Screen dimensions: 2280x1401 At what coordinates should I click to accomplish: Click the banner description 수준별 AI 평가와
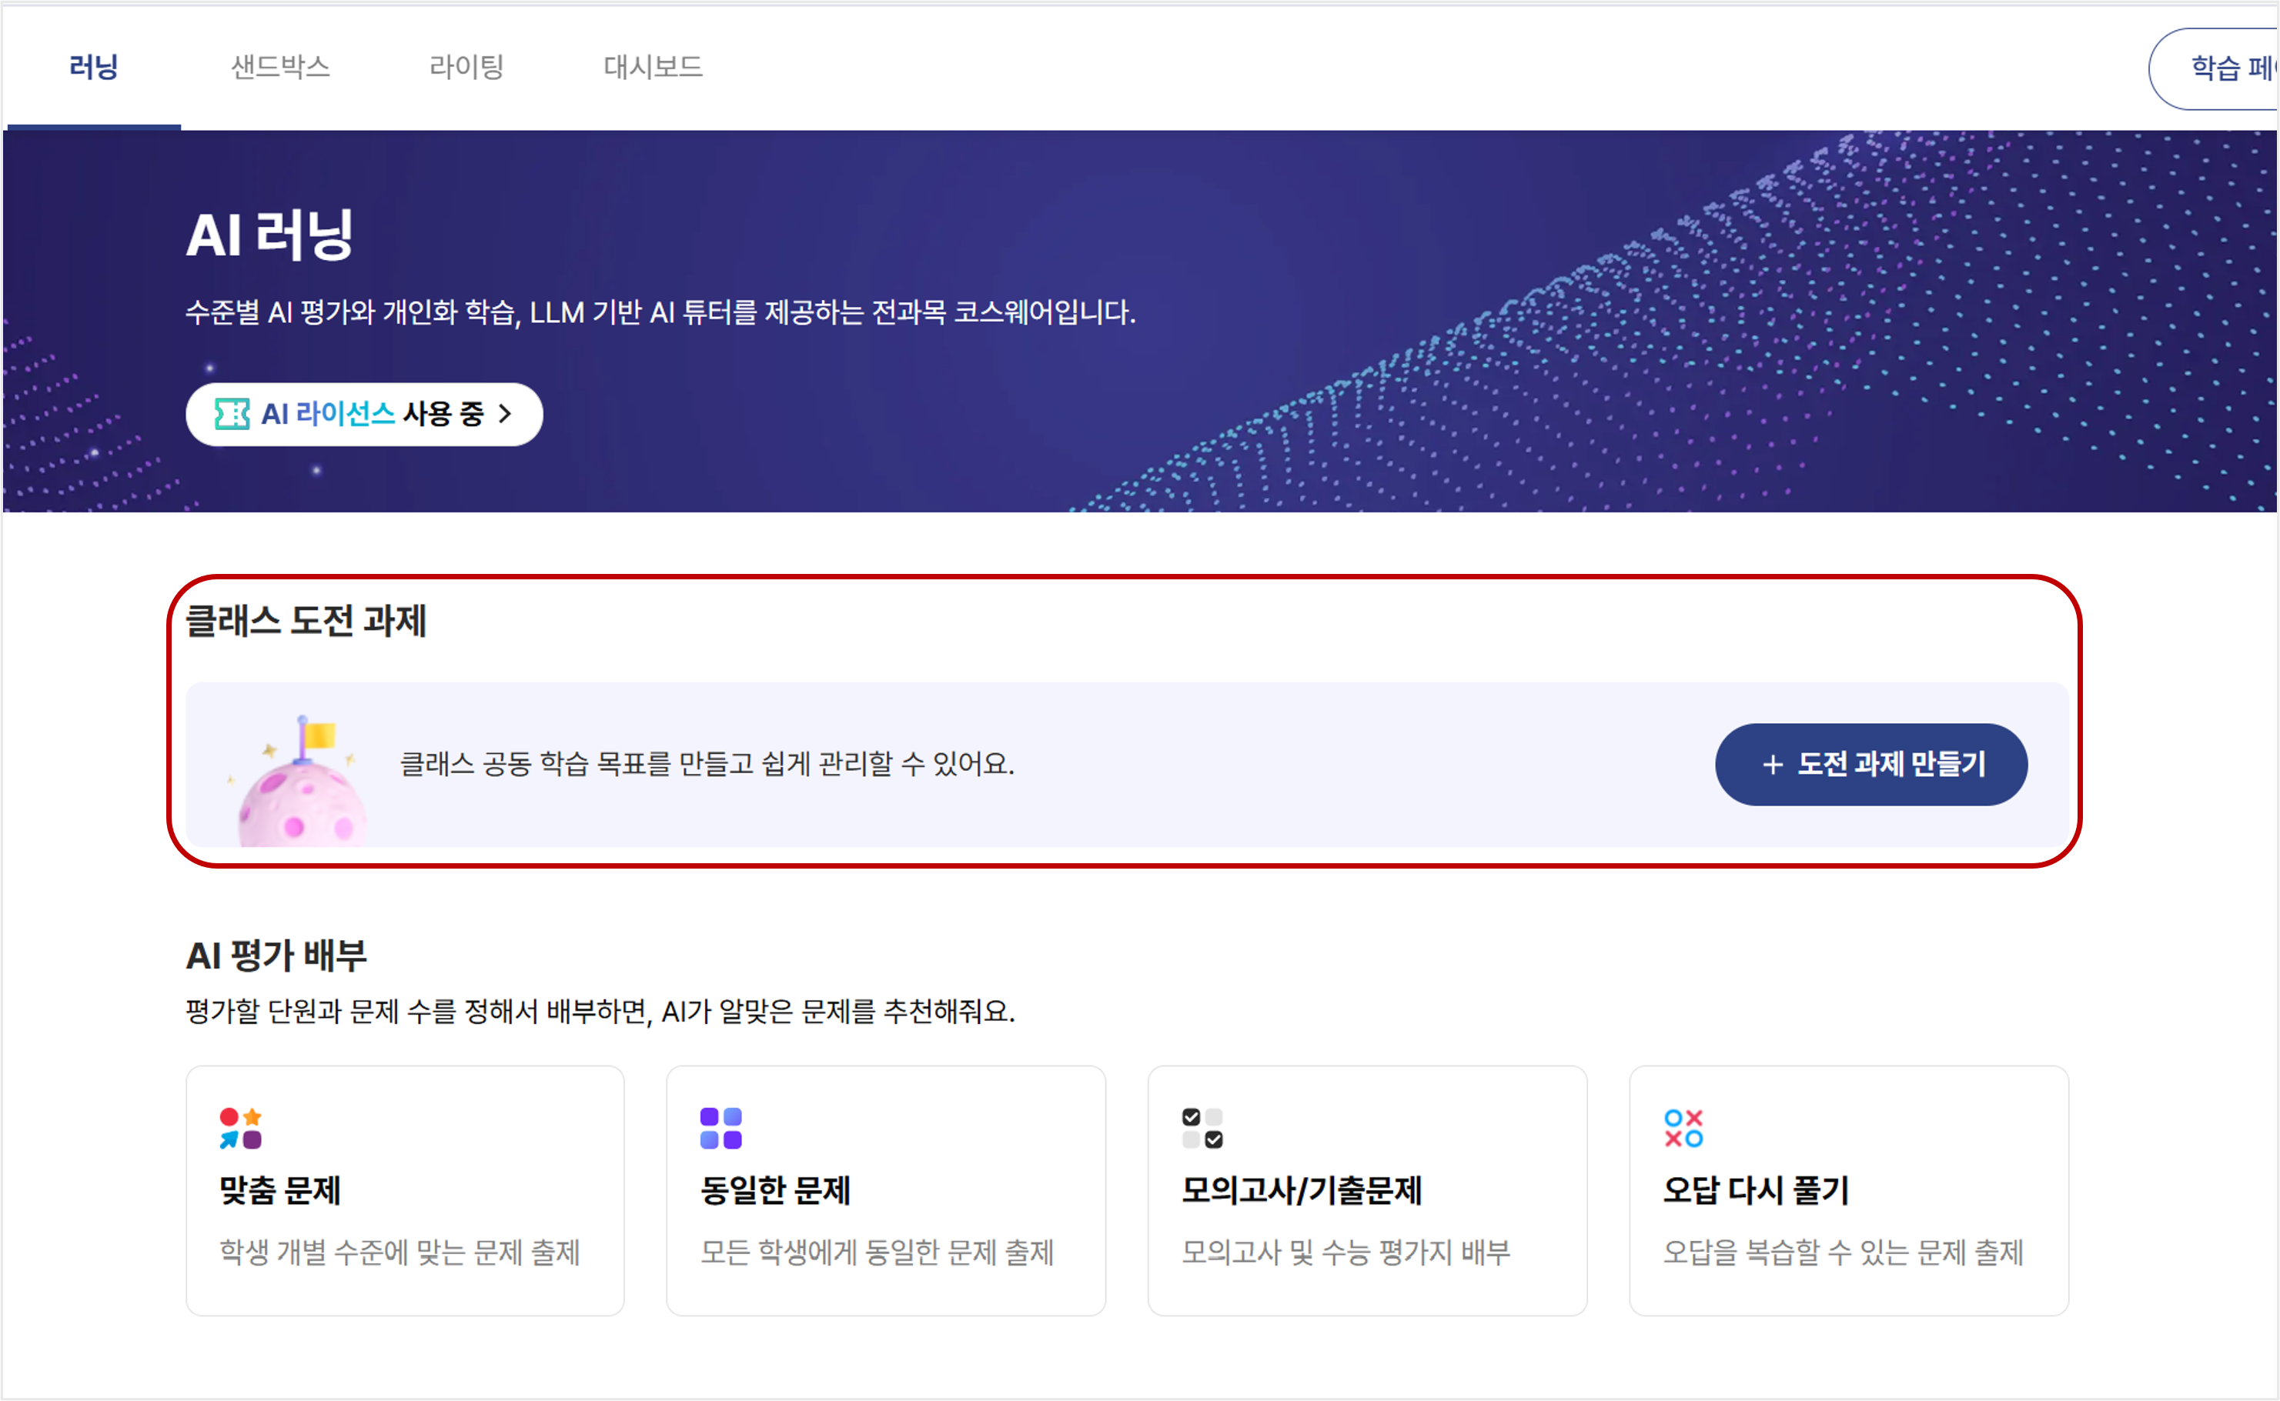pyautogui.click(x=280, y=312)
